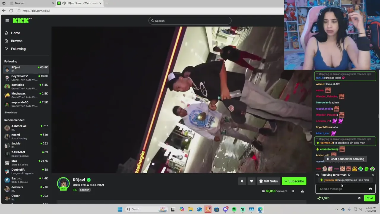Show hidden system tray icons
The width and height of the screenshot is (380, 214).
(336, 209)
